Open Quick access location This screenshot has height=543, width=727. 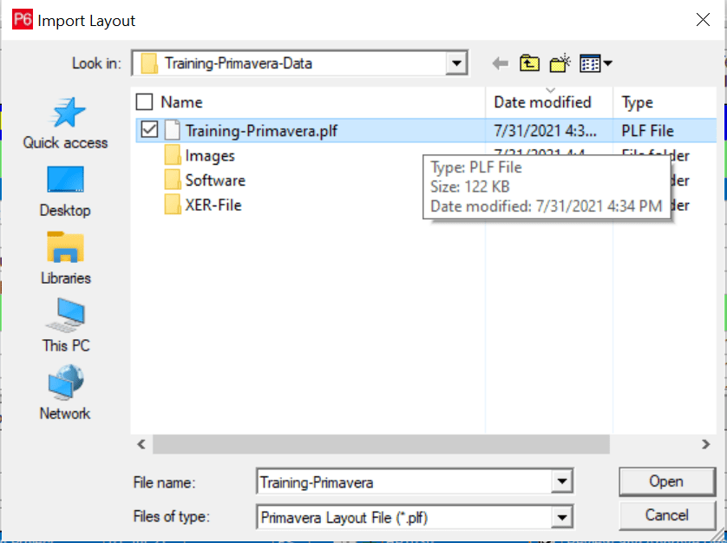(x=65, y=123)
